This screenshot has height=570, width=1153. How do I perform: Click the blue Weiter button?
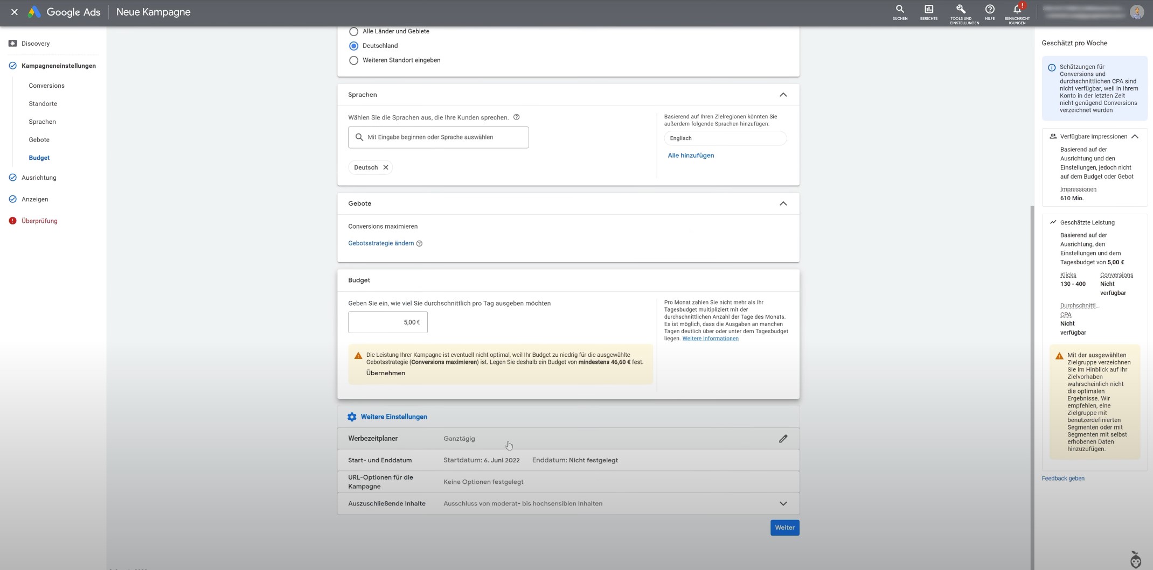click(784, 527)
